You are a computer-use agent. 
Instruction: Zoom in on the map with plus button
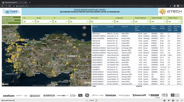click(x=84, y=28)
